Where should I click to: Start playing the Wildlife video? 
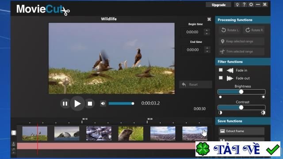pyautogui.click(x=77, y=103)
